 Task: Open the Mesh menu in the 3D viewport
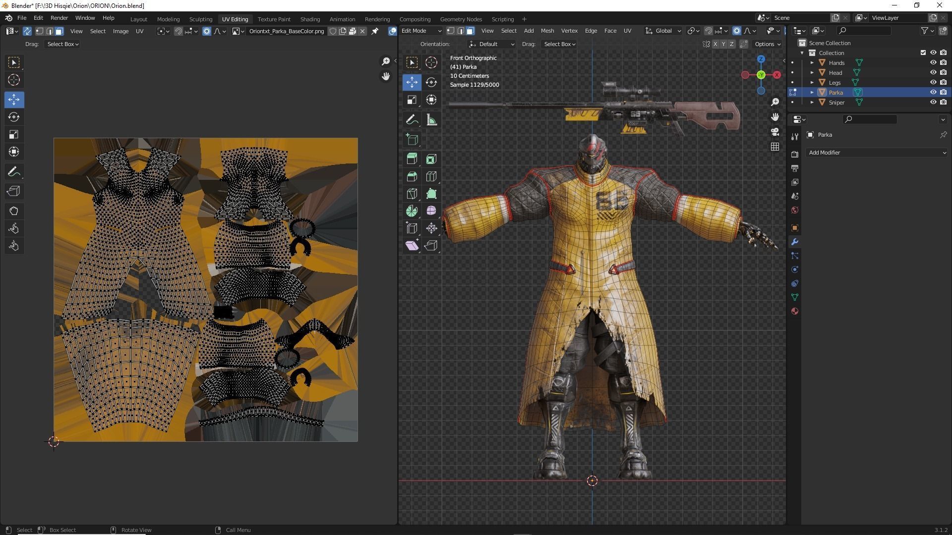(x=547, y=31)
